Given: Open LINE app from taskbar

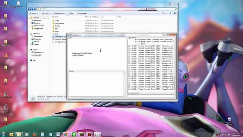Looking at the screenshot, I should (74, 134).
